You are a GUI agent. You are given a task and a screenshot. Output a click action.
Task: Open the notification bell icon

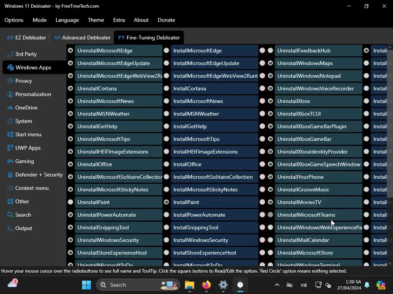tap(367, 285)
